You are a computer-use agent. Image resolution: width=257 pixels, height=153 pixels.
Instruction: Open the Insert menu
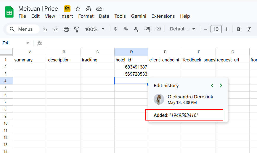(x=67, y=16)
